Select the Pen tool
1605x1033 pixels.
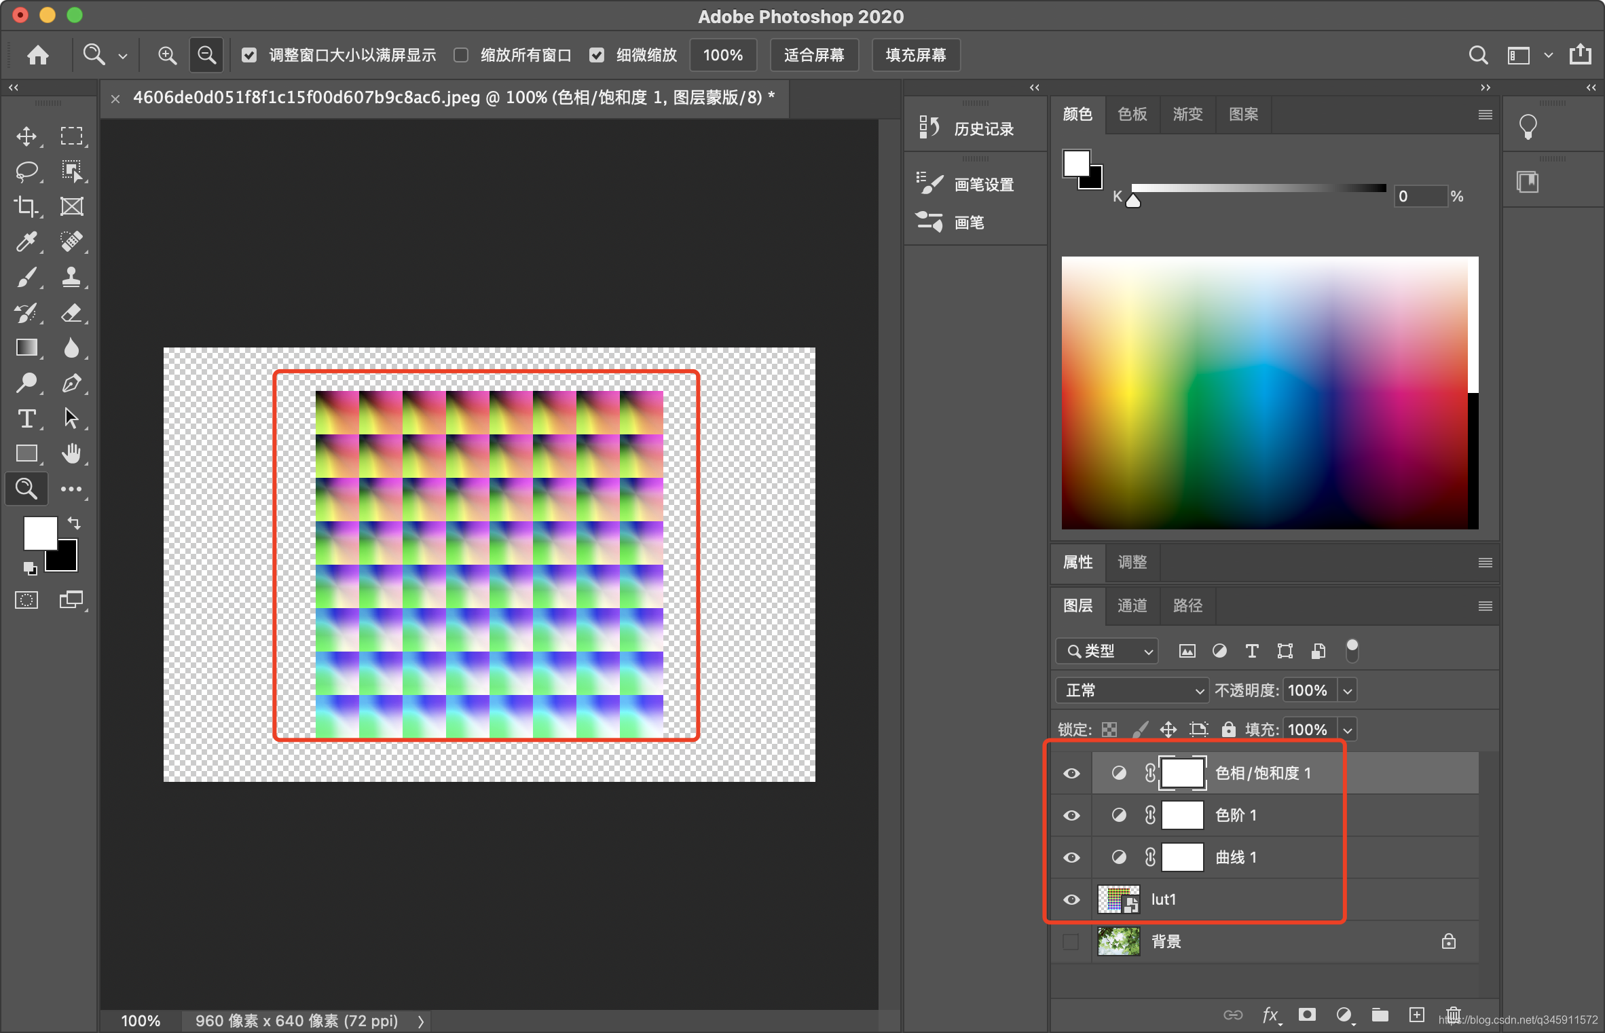click(x=71, y=383)
